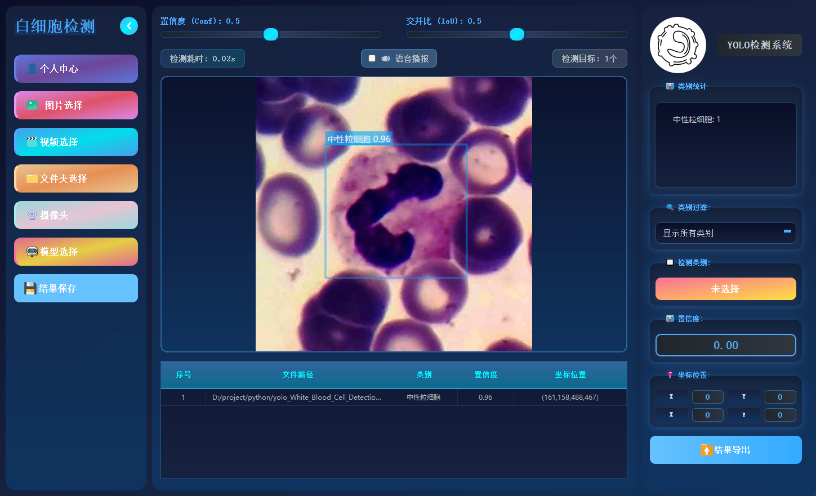Click the detected blood cell image

pos(394,214)
